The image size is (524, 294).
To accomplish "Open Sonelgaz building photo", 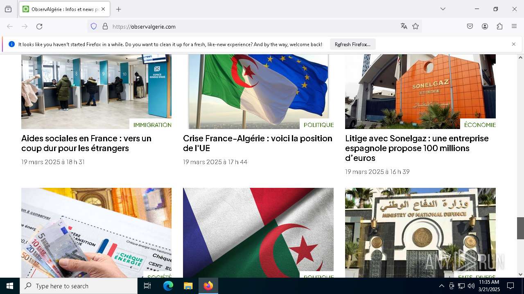I will 420,91.
